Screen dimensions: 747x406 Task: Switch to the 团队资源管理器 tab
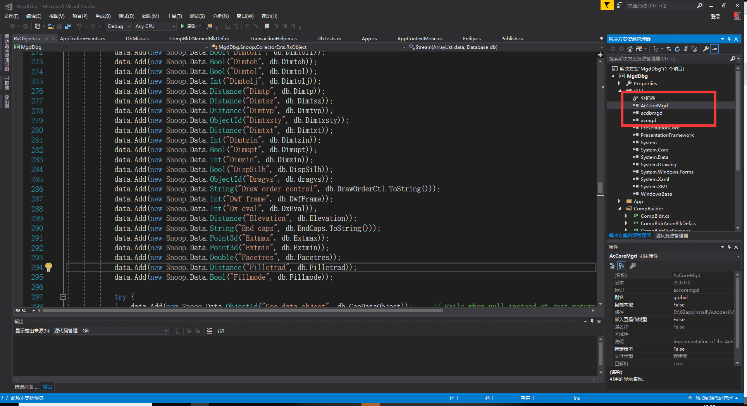click(x=672, y=236)
